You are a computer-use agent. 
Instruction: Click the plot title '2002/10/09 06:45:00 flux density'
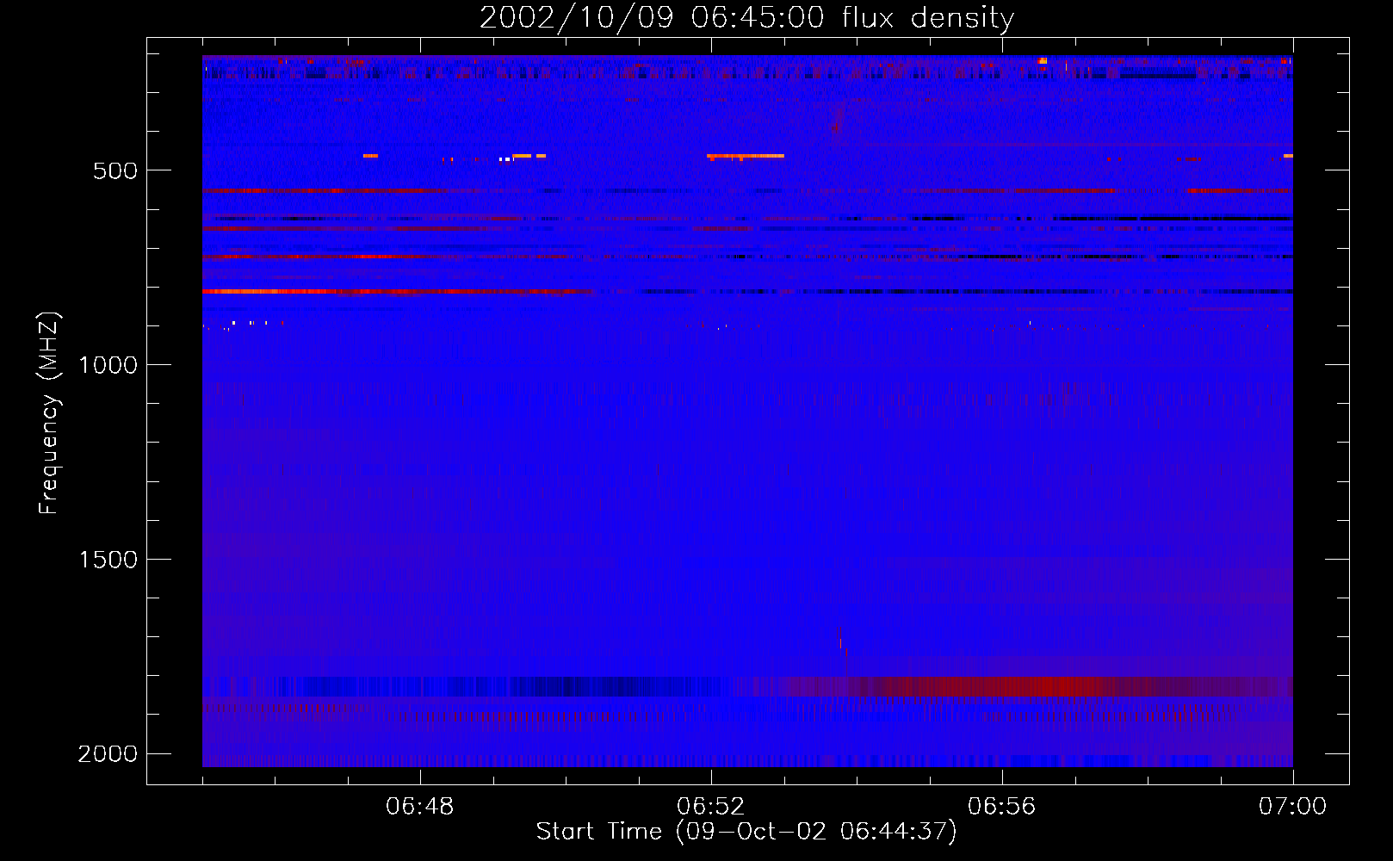746,17
